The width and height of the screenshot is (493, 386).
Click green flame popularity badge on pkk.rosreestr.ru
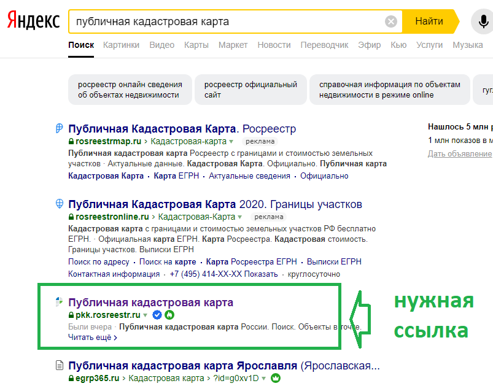click(x=169, y=315)
